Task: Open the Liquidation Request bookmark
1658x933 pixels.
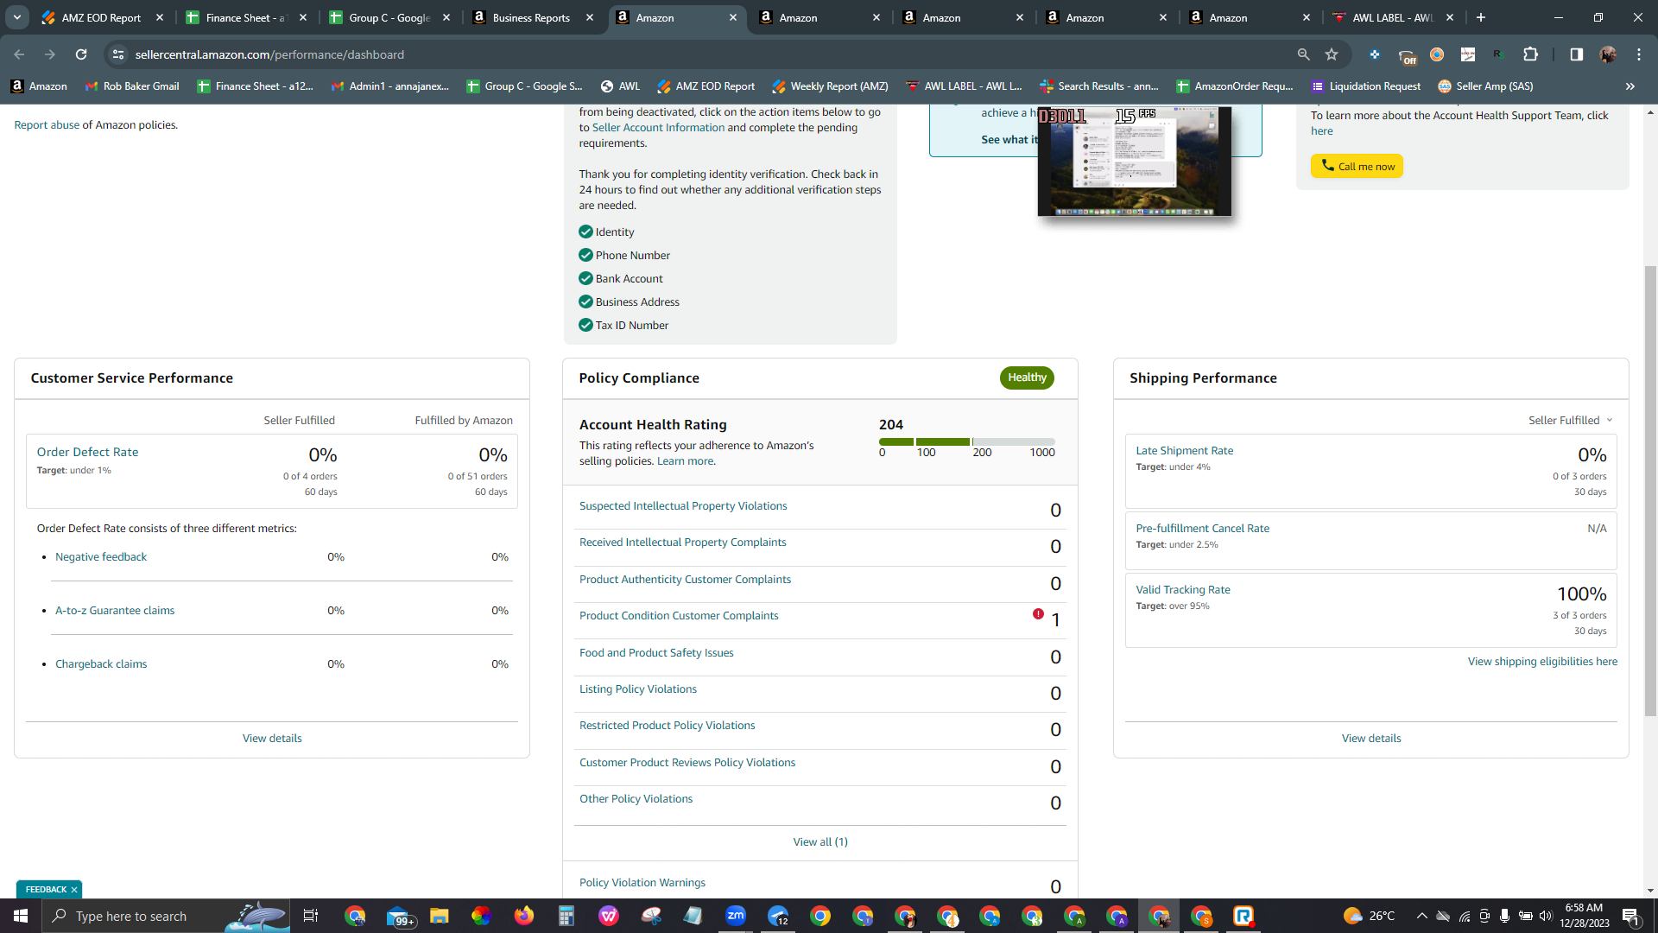Action: click(1365, 86)
